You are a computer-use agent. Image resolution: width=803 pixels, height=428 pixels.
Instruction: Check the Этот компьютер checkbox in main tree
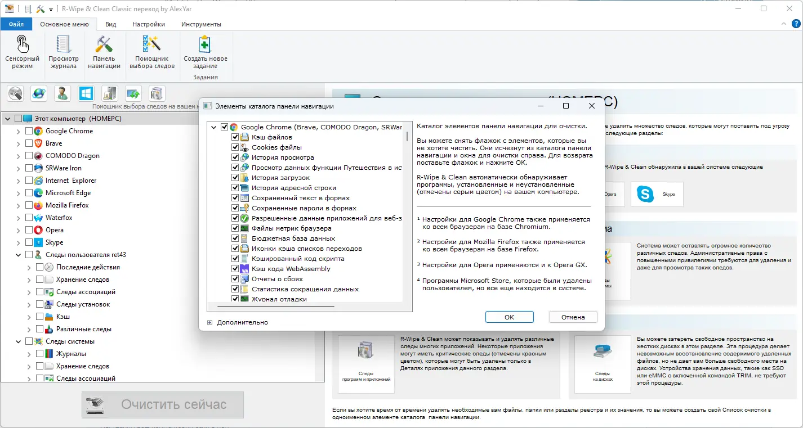click(19, 119)
